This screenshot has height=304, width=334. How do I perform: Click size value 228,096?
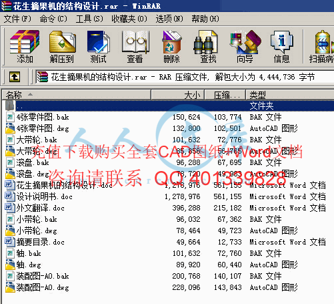[186, 287]
